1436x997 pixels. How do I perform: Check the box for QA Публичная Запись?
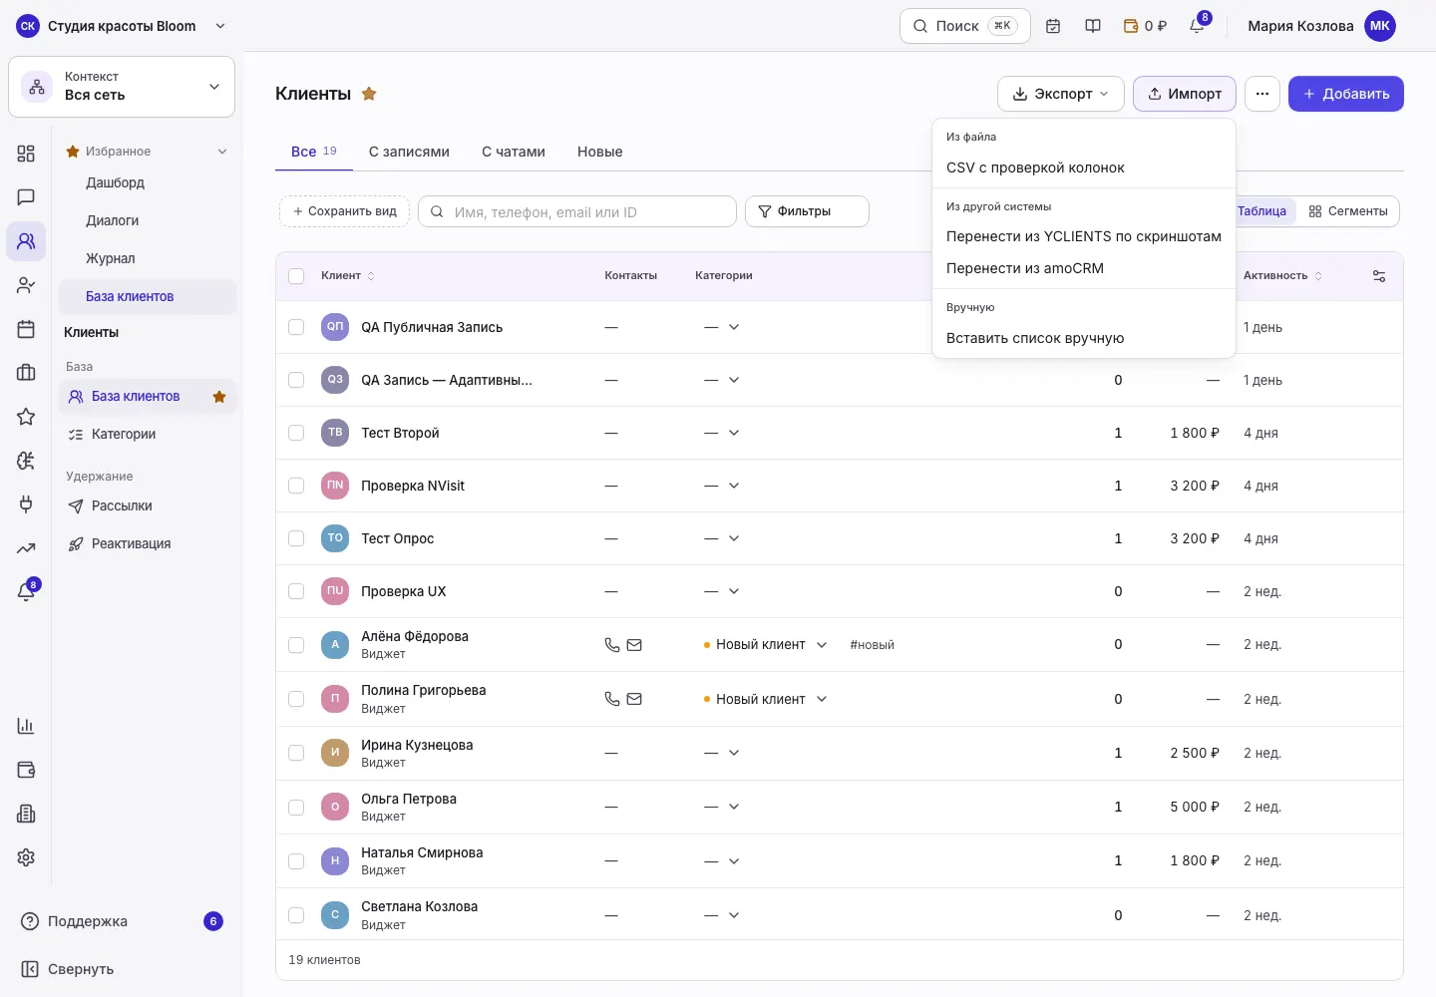coord(296,327)
